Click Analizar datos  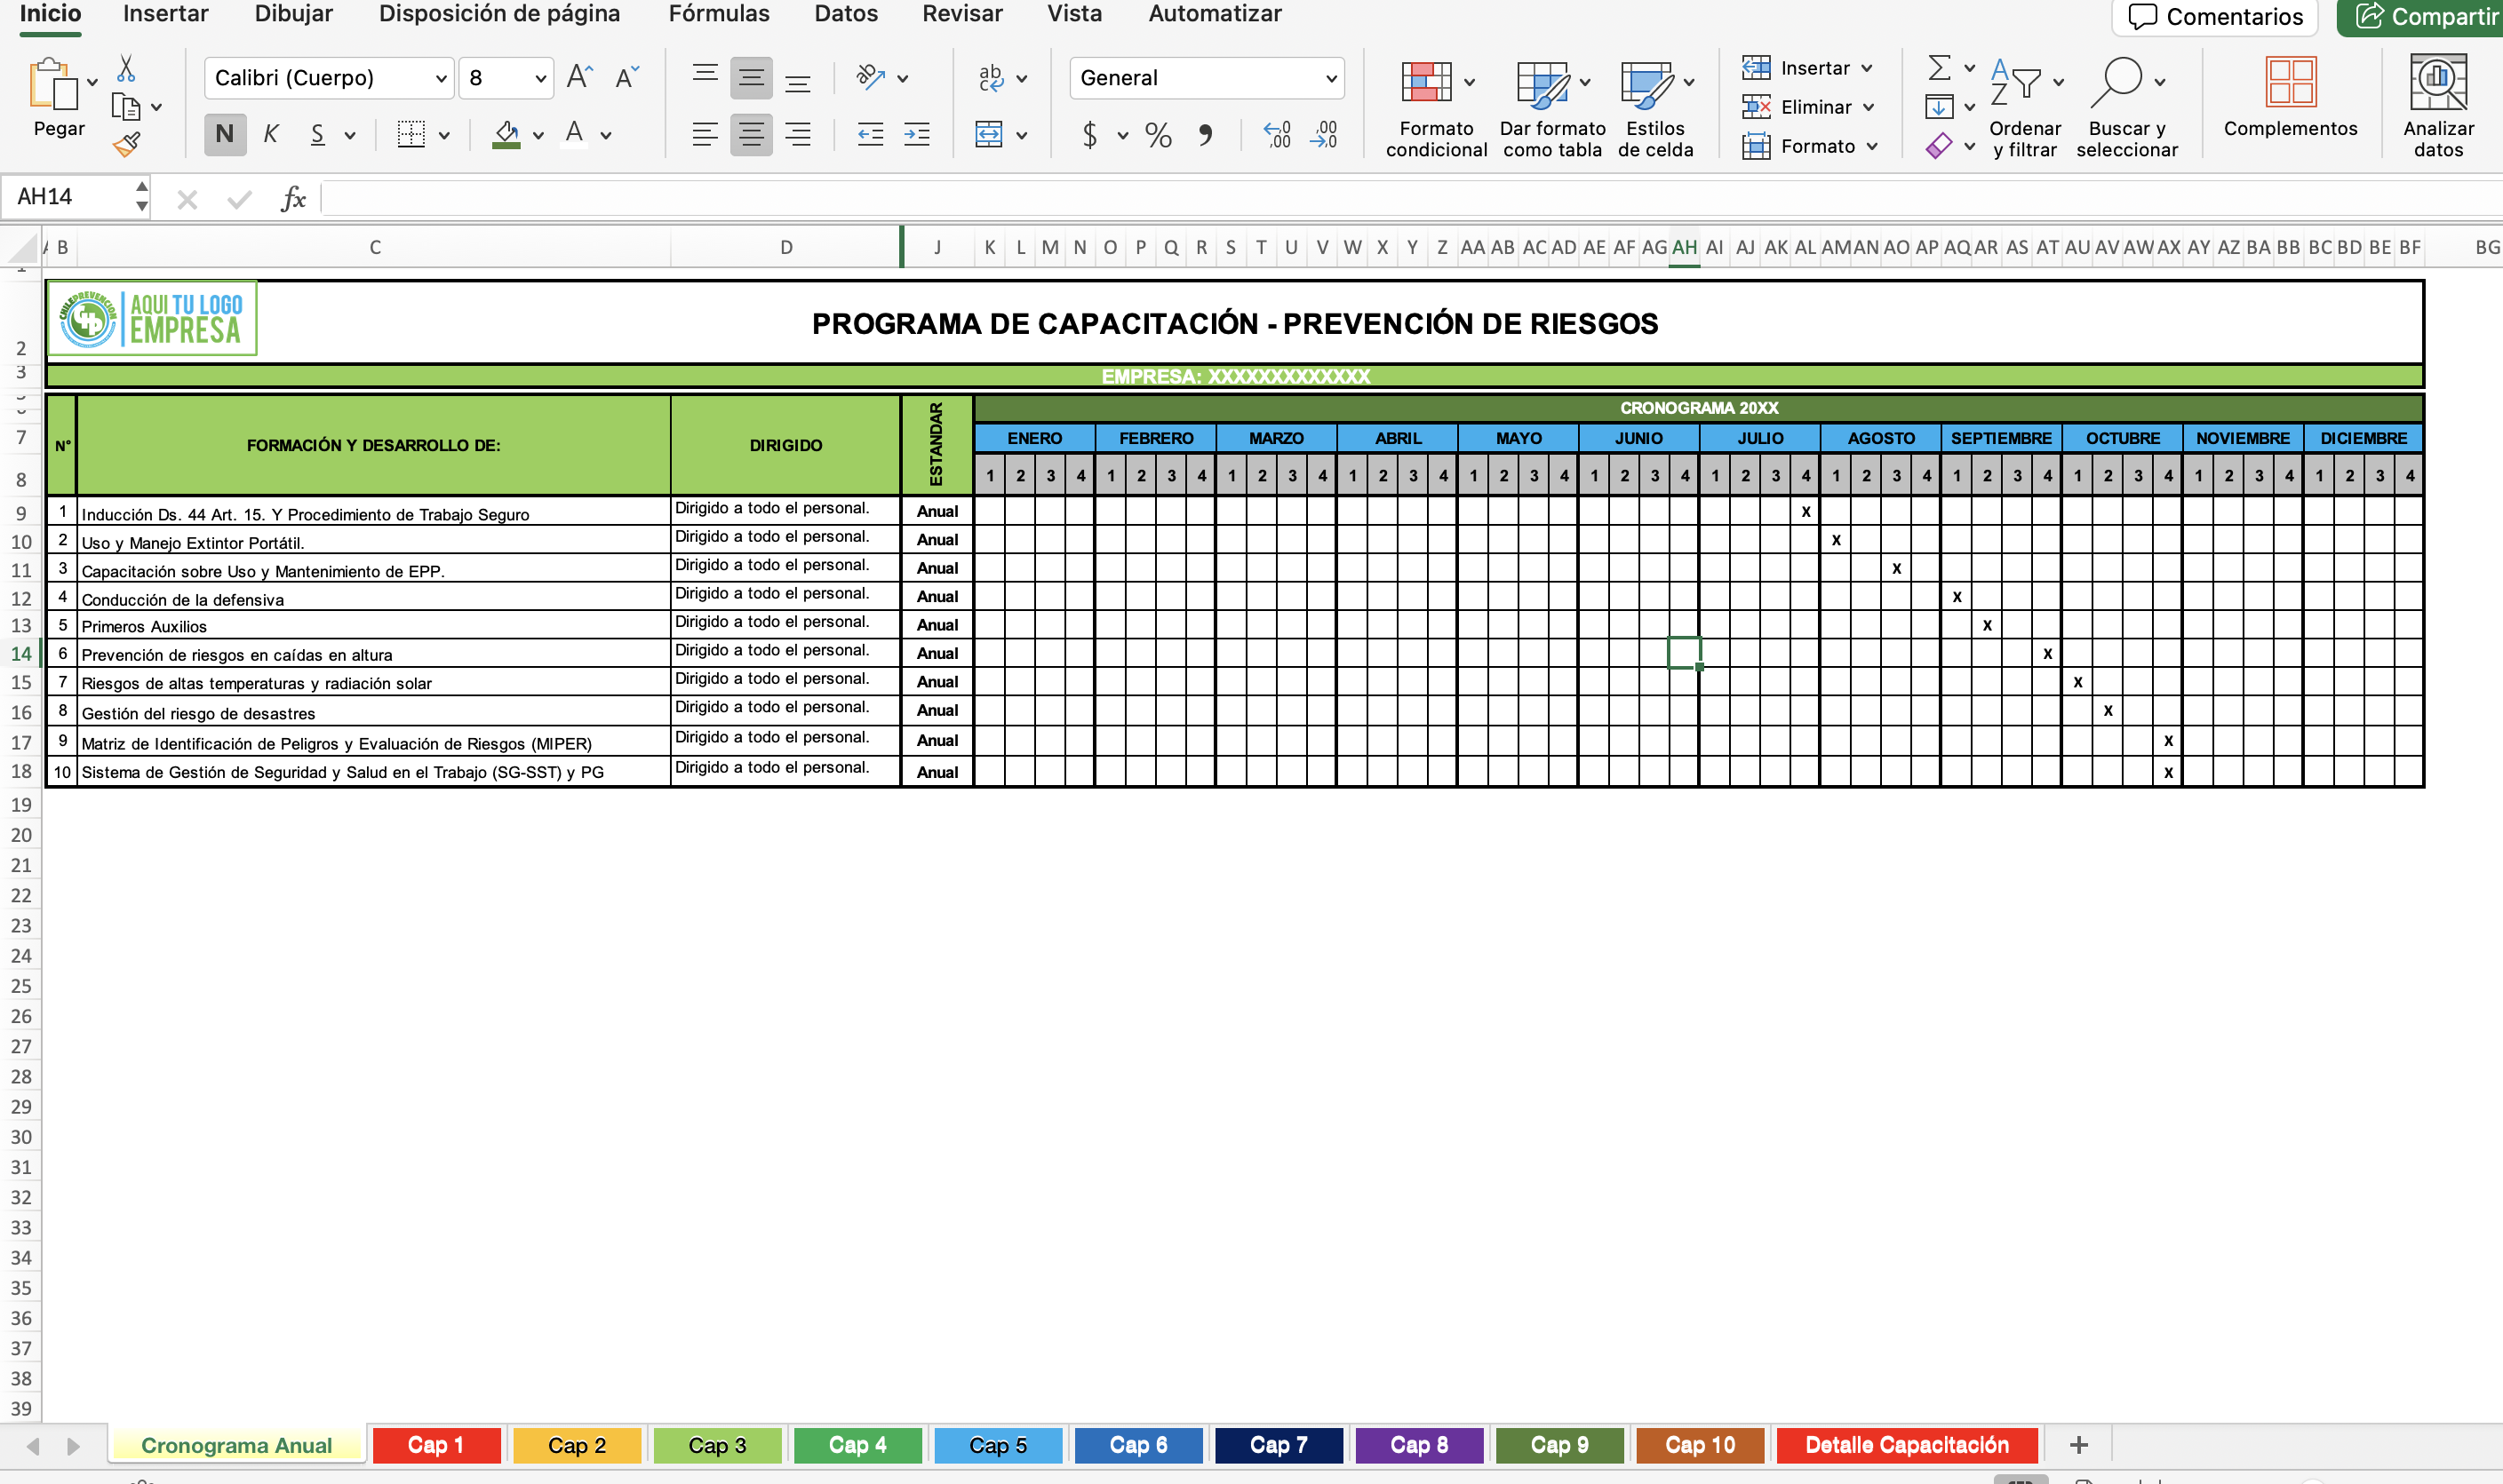coord(2437,105)
